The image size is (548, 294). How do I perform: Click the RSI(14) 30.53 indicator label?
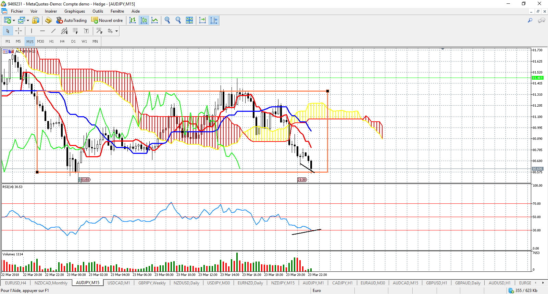coord(12,187)
